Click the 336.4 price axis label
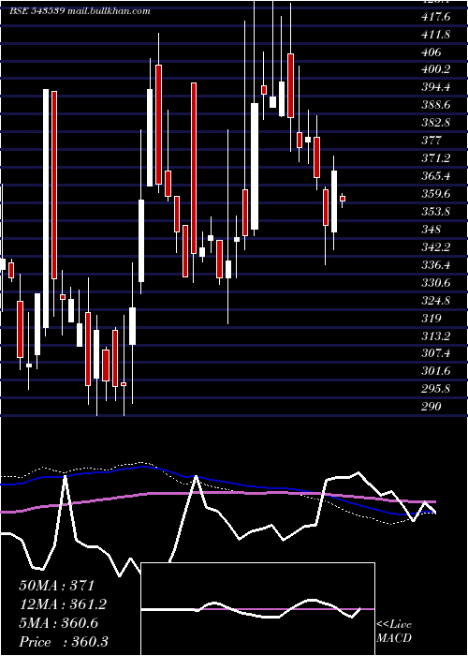 click(436, 265)
